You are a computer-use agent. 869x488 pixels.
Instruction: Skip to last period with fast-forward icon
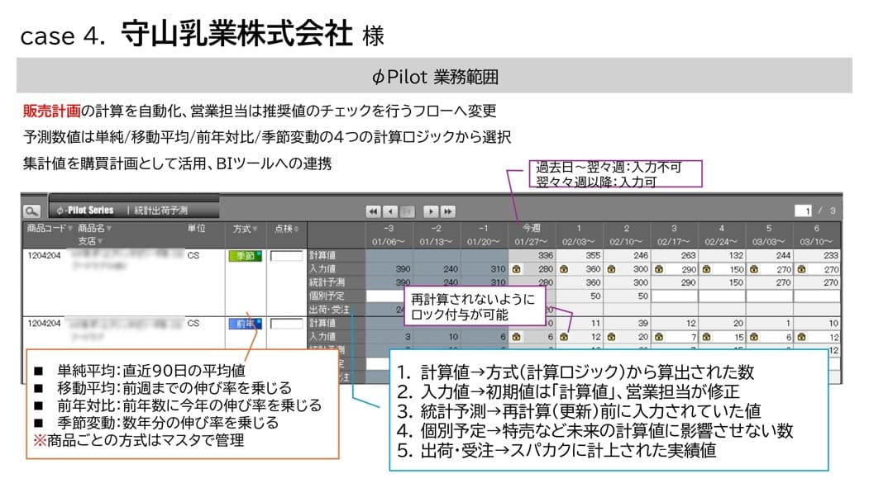coord(447,211)
